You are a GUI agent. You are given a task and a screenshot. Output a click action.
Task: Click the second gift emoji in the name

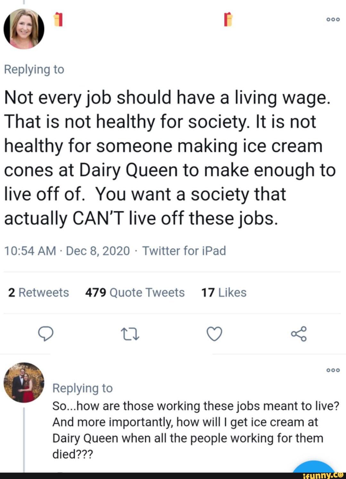click(228, 20)
